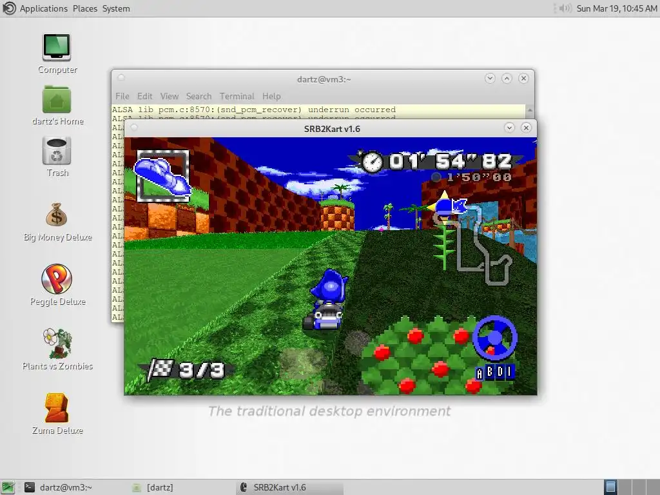Viewport: 660px width, 495px height.
Task: Click the SRB2Kart v1.6 taskbar button
Action: point(291,487)
